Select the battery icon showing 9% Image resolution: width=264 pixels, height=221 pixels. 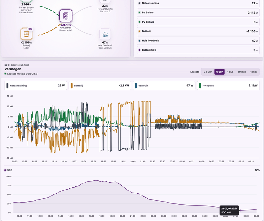coord(26,34)
